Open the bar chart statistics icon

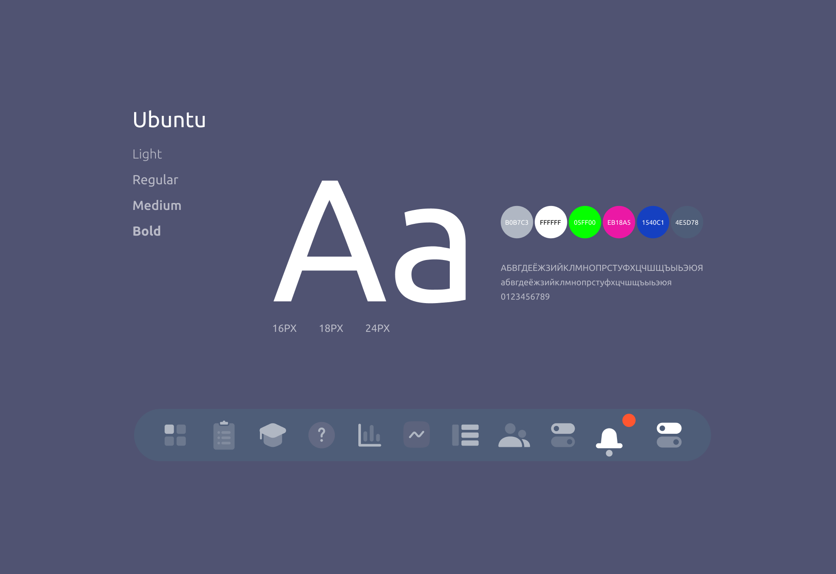(369, 435)
